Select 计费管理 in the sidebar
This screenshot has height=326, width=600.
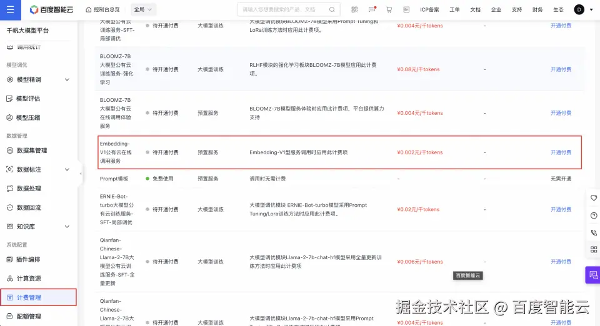(38, 297)
